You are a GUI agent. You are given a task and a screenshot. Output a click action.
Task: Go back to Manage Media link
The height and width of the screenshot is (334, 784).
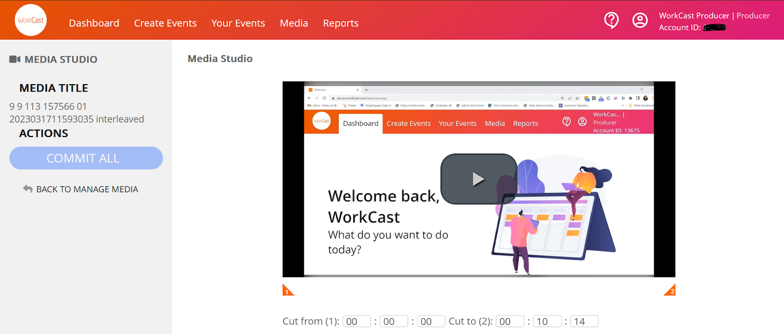[x=87, y=189]
